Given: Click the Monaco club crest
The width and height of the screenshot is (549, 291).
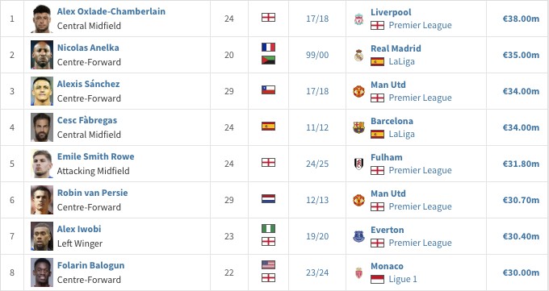Looking at the screenshot, I should tap(358, 272).
